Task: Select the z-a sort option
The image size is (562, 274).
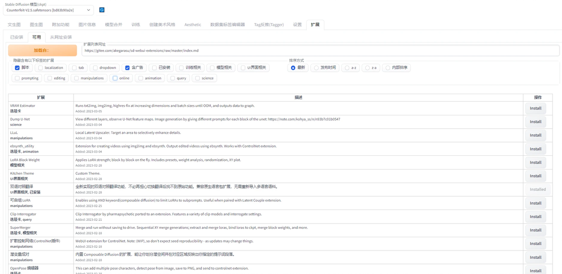Action: click(367, 68)
